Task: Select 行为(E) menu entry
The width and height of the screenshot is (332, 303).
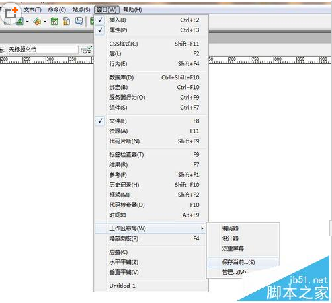Action: click(151, 64)
